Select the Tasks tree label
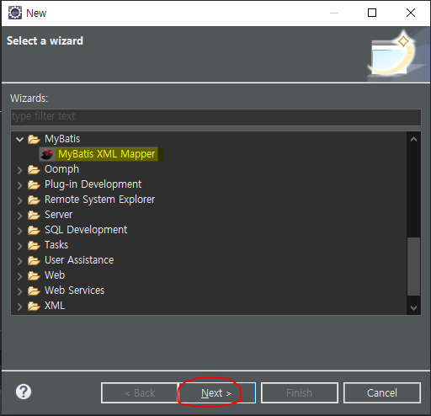 (56, 245)
